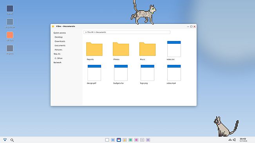The height and width of the screenshot is (143, 255).
Task: Click the yellow folder icon in title bar
Action: [53, 27]
